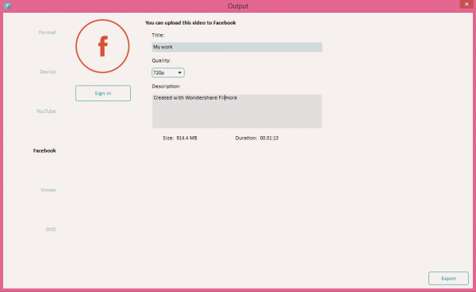Click the Filmora app icon in title bar
Image resolution: width=476 pixels, height=292 pixels.
tap(8, 6)
